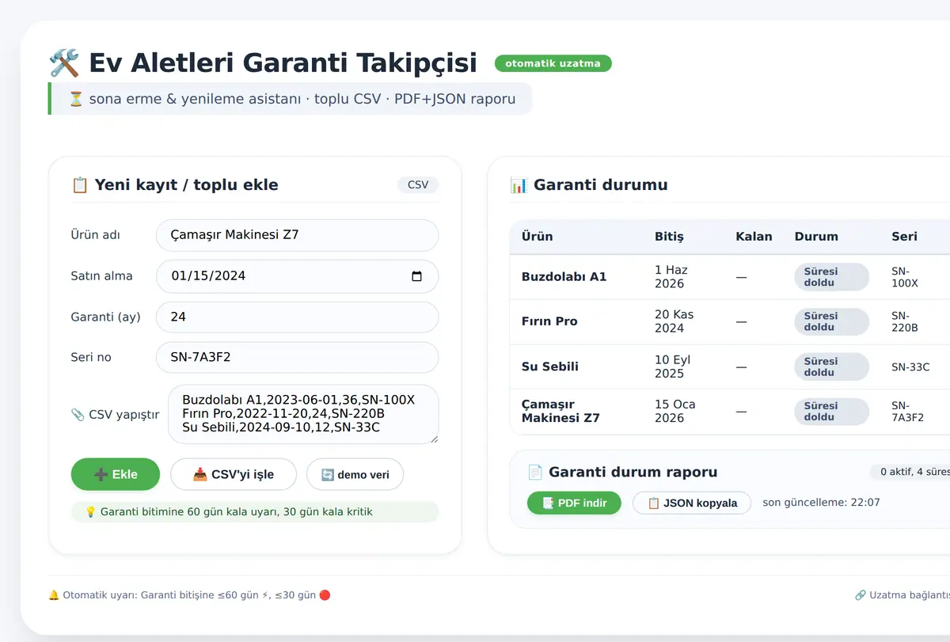Click the Garanti (ay) input field
The height and width of the screenshot is (642, 950).
(298, 317)
